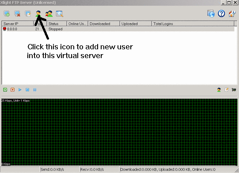Click the Send:0.0 KB/s status bar entry
239x173 pixels.
coord(60,169)
